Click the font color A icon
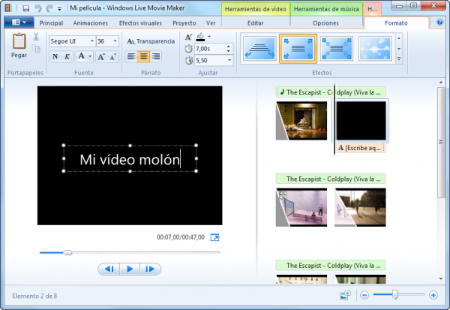450x310 pixels. pyautogui.click(x=82, y=56)
